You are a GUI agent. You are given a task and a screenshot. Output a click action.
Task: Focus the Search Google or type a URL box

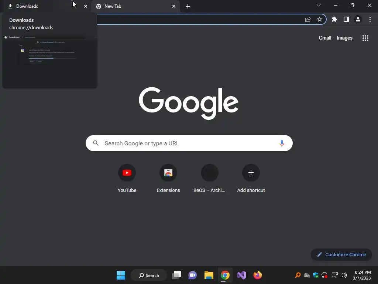[x=189, y=143]
